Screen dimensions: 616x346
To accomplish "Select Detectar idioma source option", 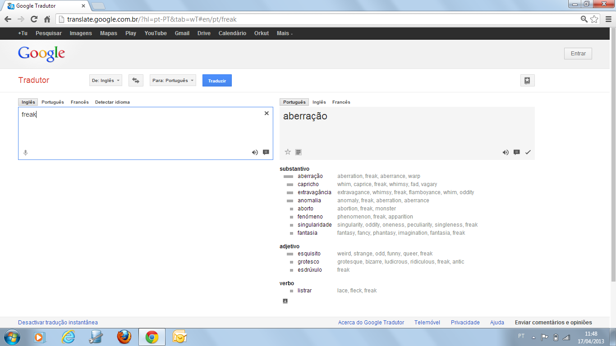I will click(112, 102).
